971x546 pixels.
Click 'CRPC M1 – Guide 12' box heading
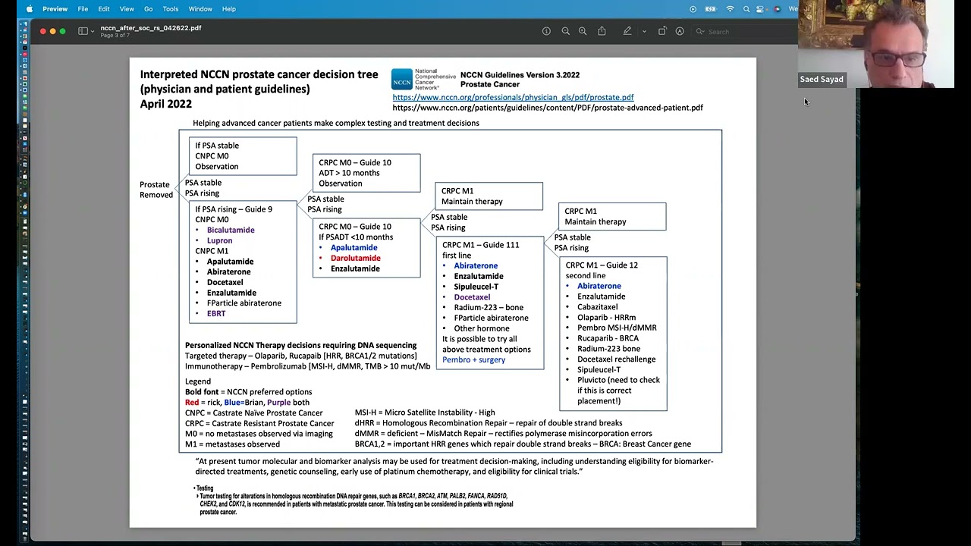click(602, 265)
